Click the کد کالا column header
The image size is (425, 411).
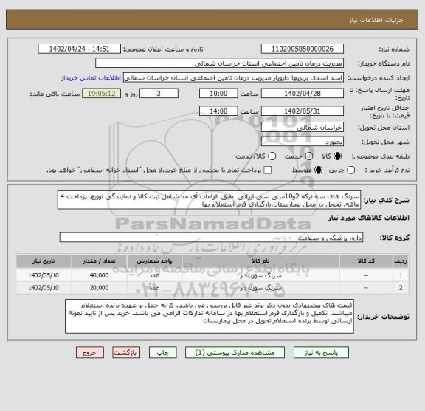pyautogui.click(x=366, y=261)
